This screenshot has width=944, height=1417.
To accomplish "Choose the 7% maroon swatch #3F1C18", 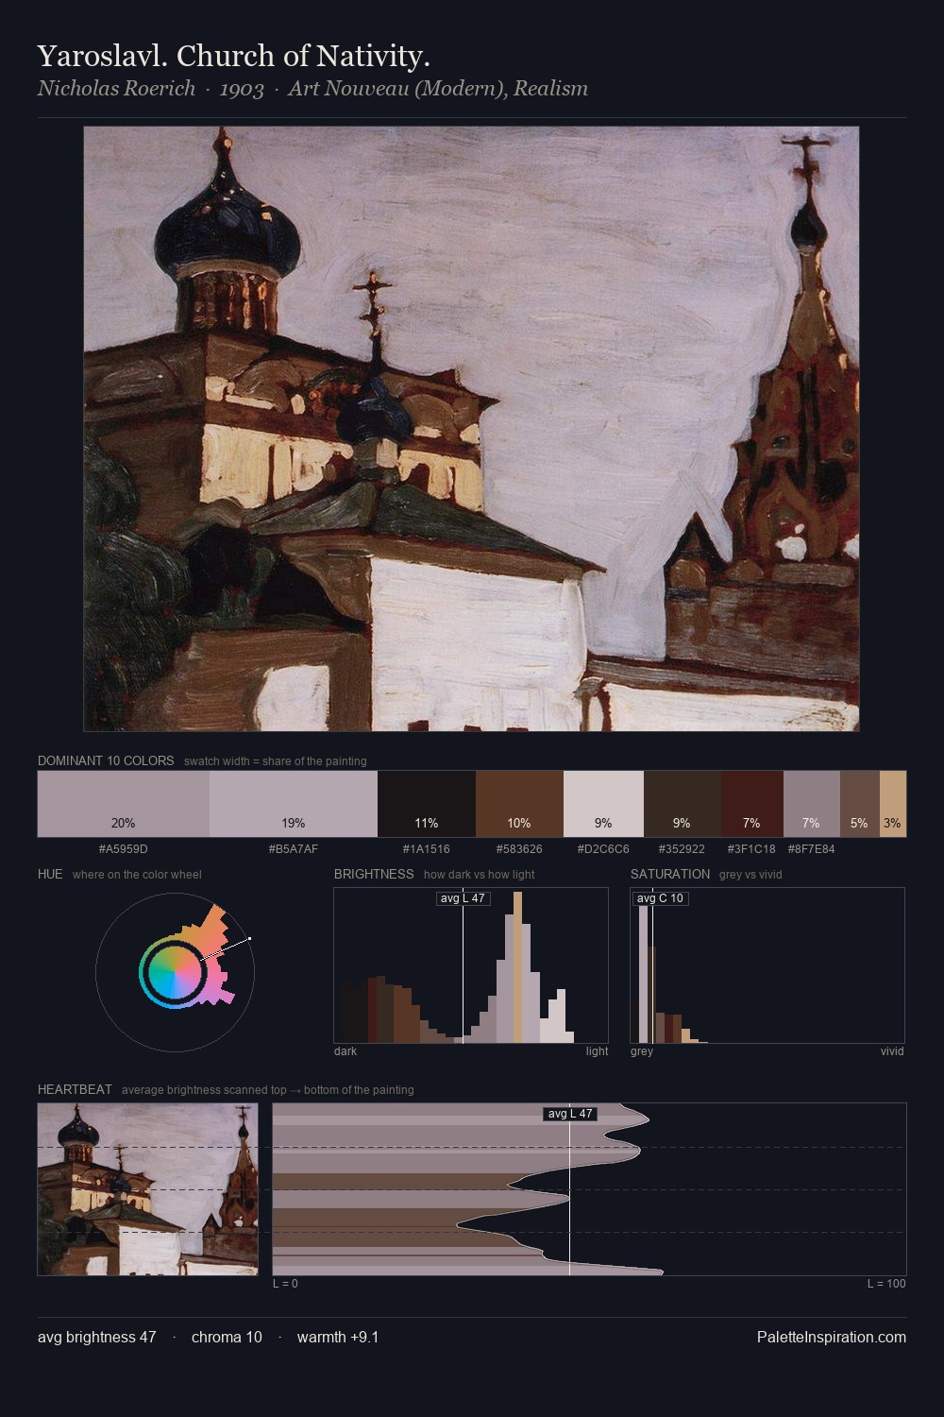I will point(751,804).
